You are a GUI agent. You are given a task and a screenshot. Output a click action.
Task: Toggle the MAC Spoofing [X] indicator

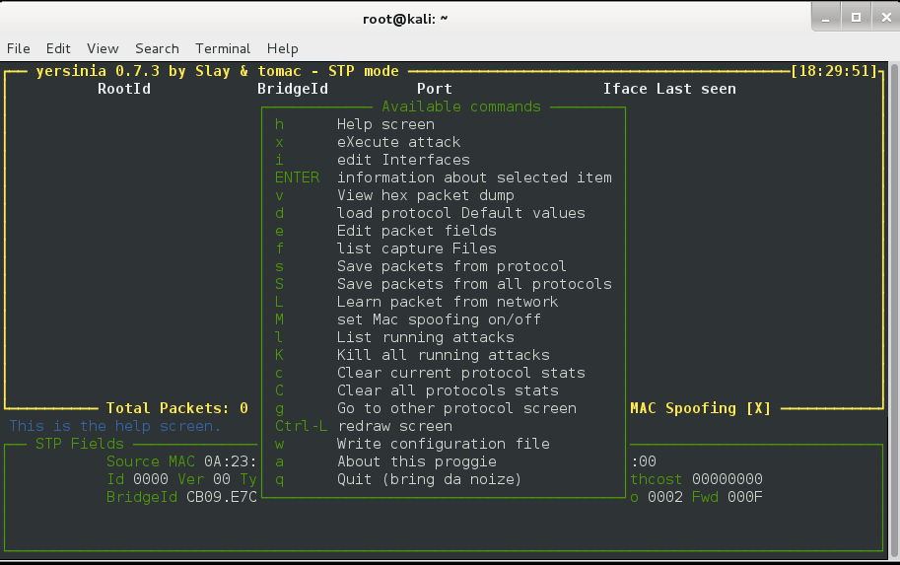(700, 408)
